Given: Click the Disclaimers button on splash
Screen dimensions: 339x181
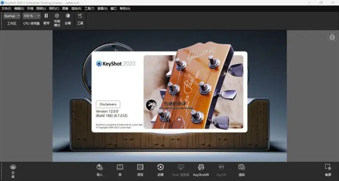Looking at the screenshot, I should (108, 104).
